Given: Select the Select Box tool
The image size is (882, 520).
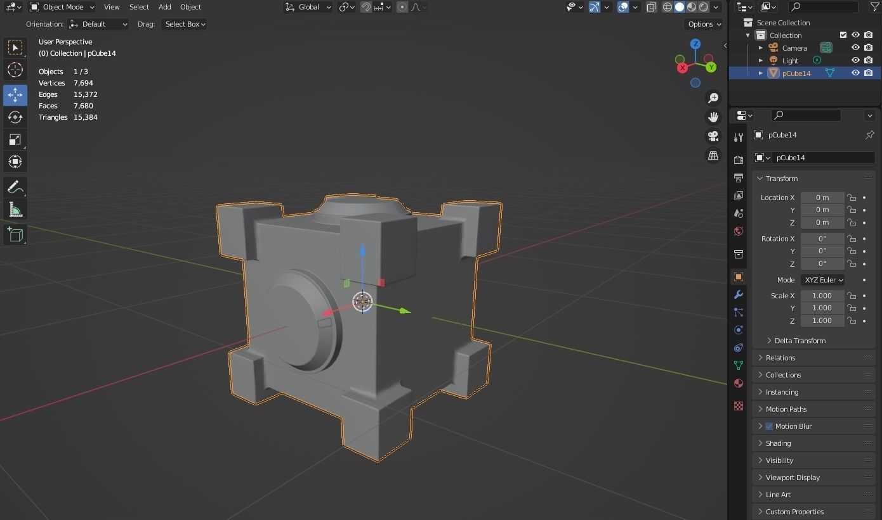Looking at the screenshot, I should point(15,48).
